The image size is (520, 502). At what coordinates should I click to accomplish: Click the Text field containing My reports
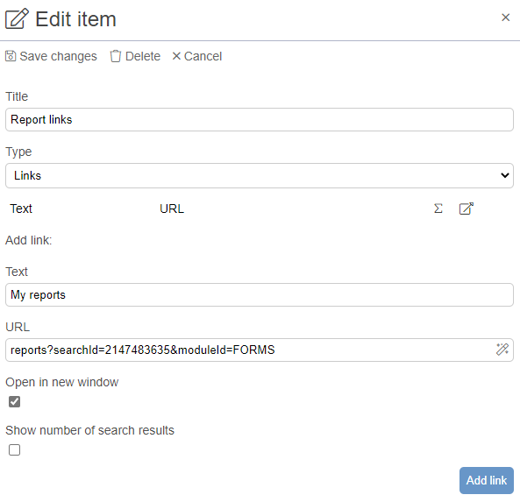click(260, 294)
